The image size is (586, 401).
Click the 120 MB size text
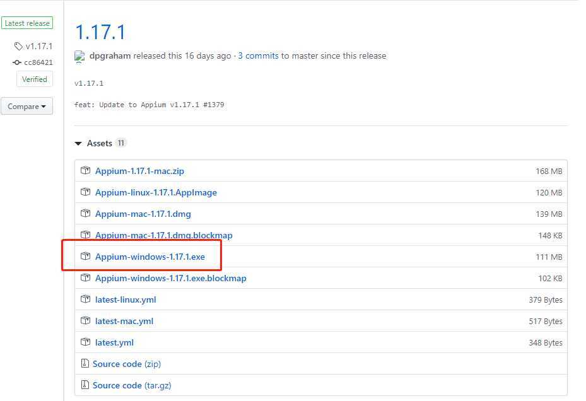click(549, 192)
